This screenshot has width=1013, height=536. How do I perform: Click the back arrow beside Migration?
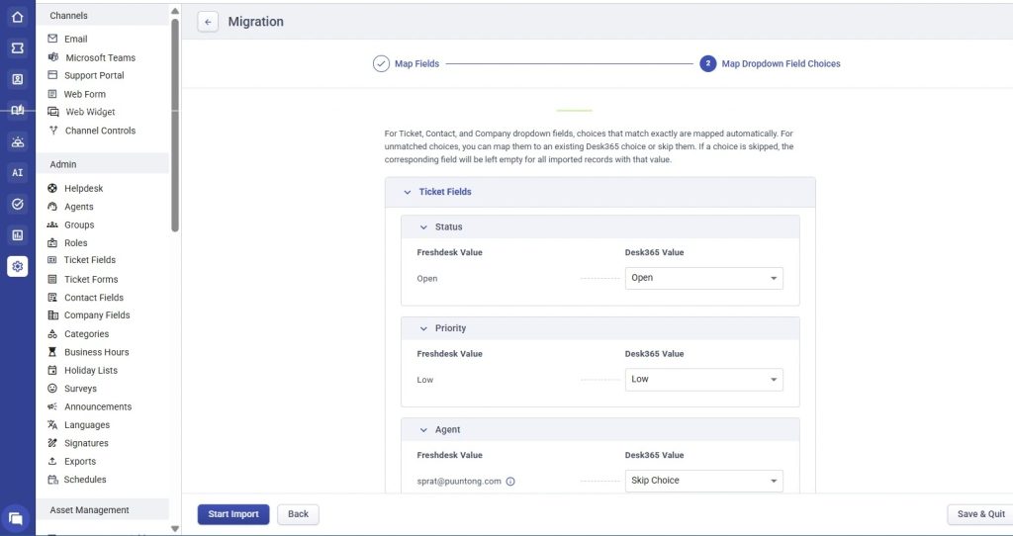(208, 22)
